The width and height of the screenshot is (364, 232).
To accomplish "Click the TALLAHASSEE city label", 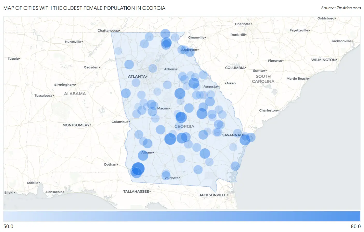I will 136,191.
